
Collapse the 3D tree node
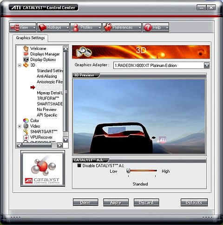(20, 65)
